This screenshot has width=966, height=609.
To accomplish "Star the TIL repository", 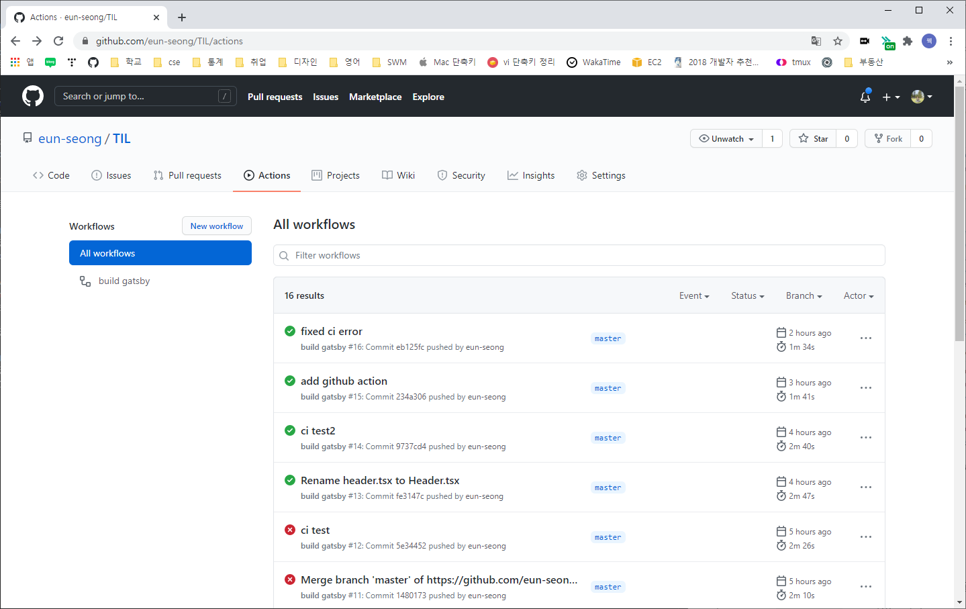I will [x=813, y=138].
